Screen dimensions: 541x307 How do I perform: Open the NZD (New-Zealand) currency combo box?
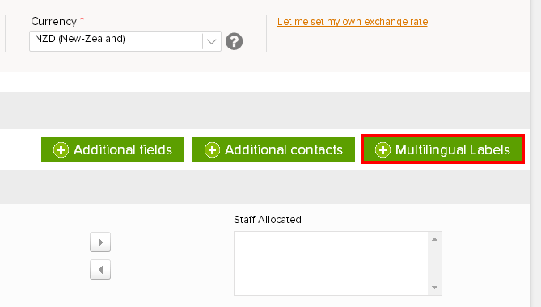point(125,41)
